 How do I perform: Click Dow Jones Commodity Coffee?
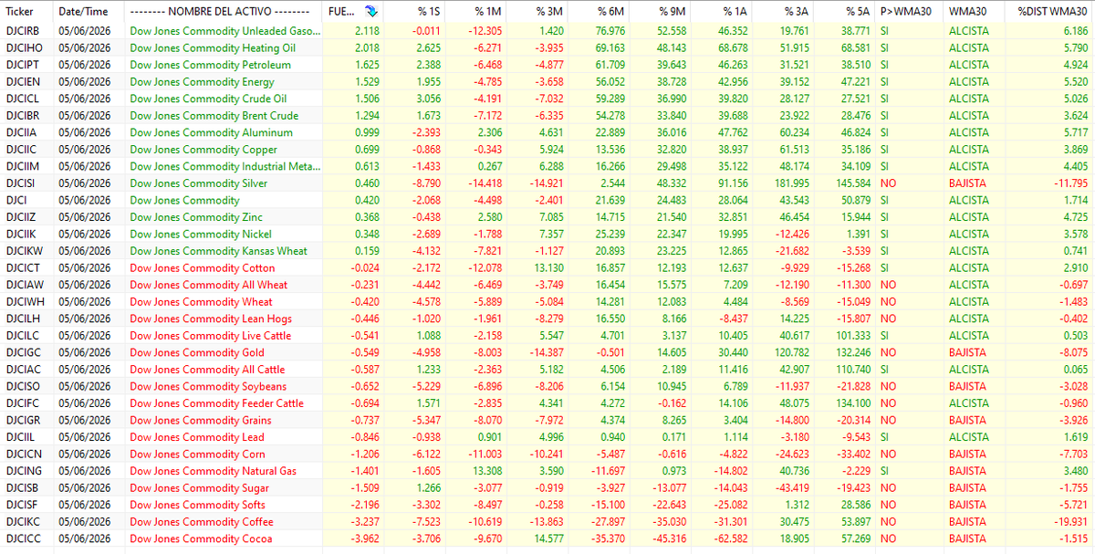(202, 521)
